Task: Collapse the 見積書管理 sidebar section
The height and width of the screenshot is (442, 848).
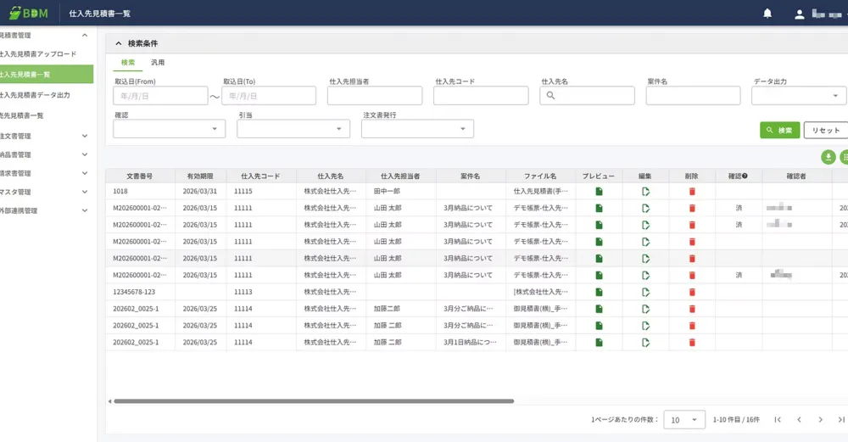Action: coord(85,35)
